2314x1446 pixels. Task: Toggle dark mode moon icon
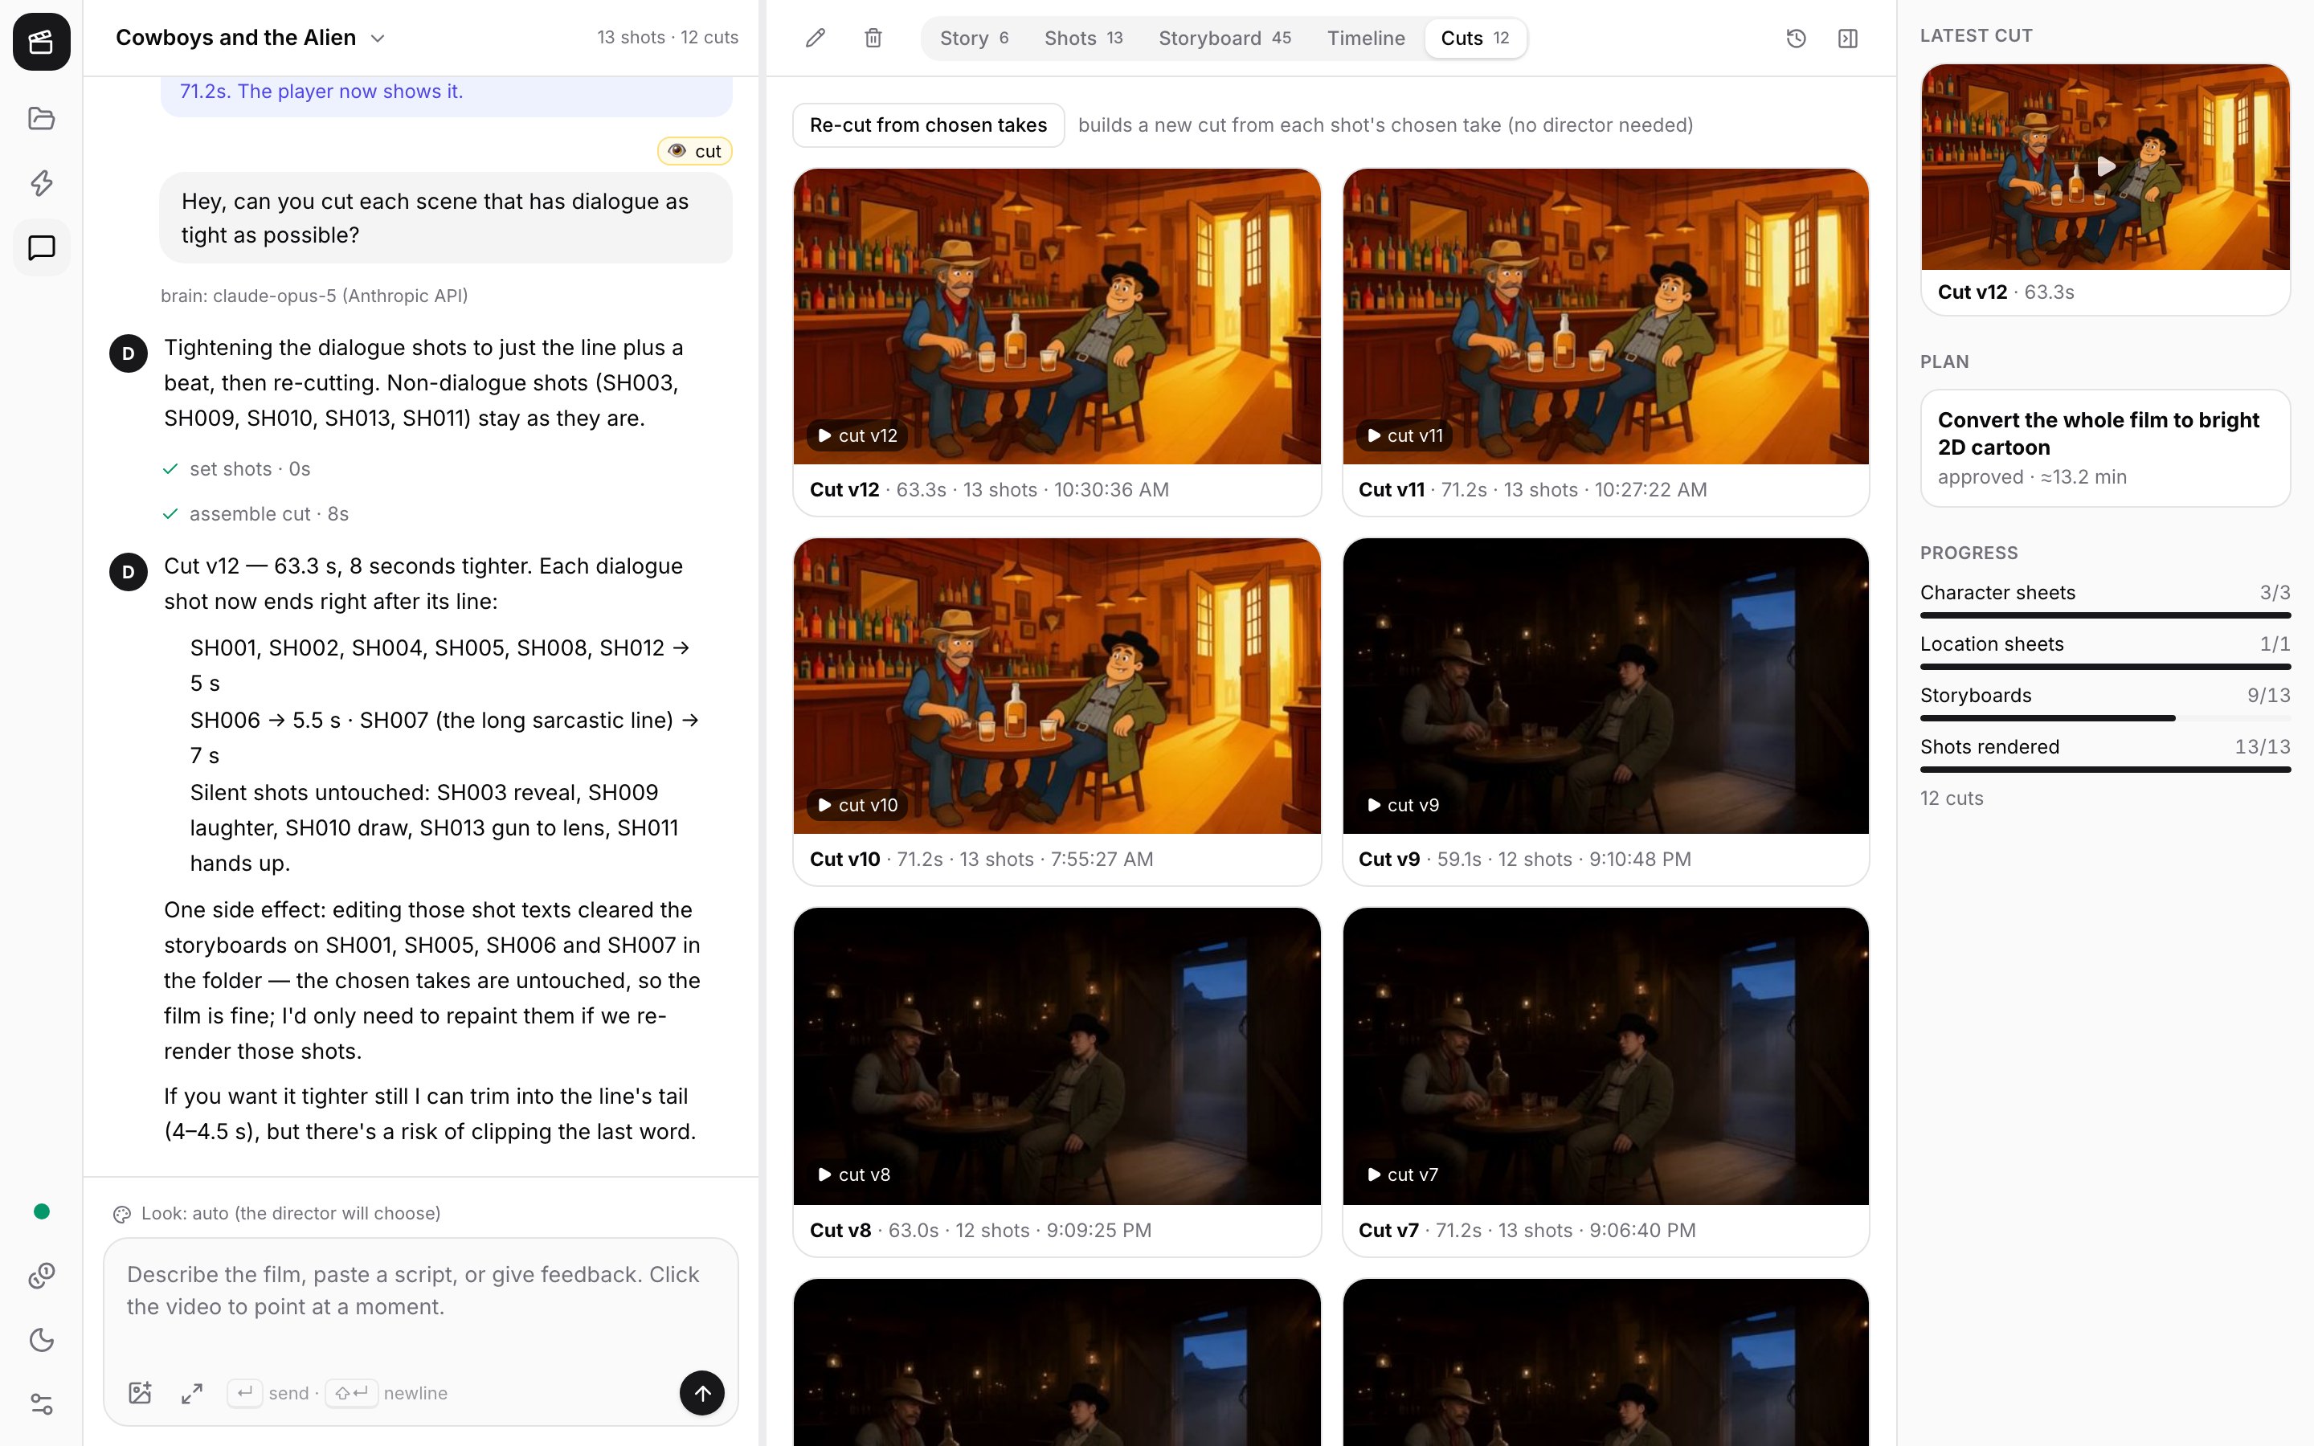pyautogui.click(x=41, y=1340)
